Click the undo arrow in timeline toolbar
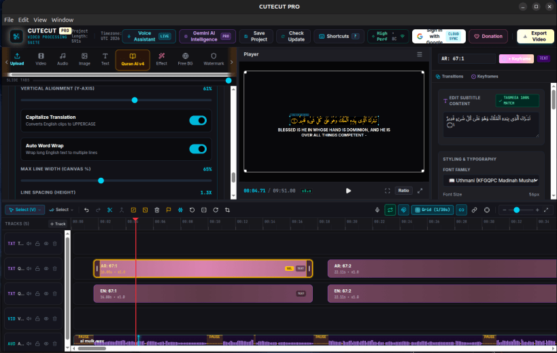The width and height of the screenshot is (557, 353). coord(86,210)
